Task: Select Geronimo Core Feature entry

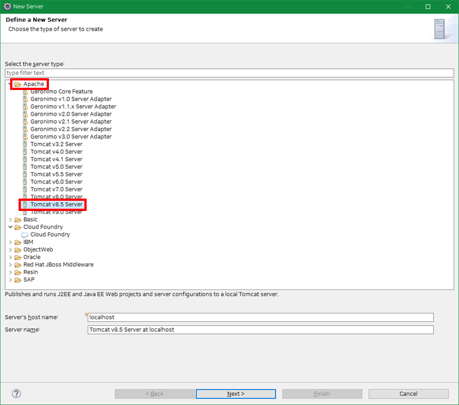Action: tap(61, 92)
